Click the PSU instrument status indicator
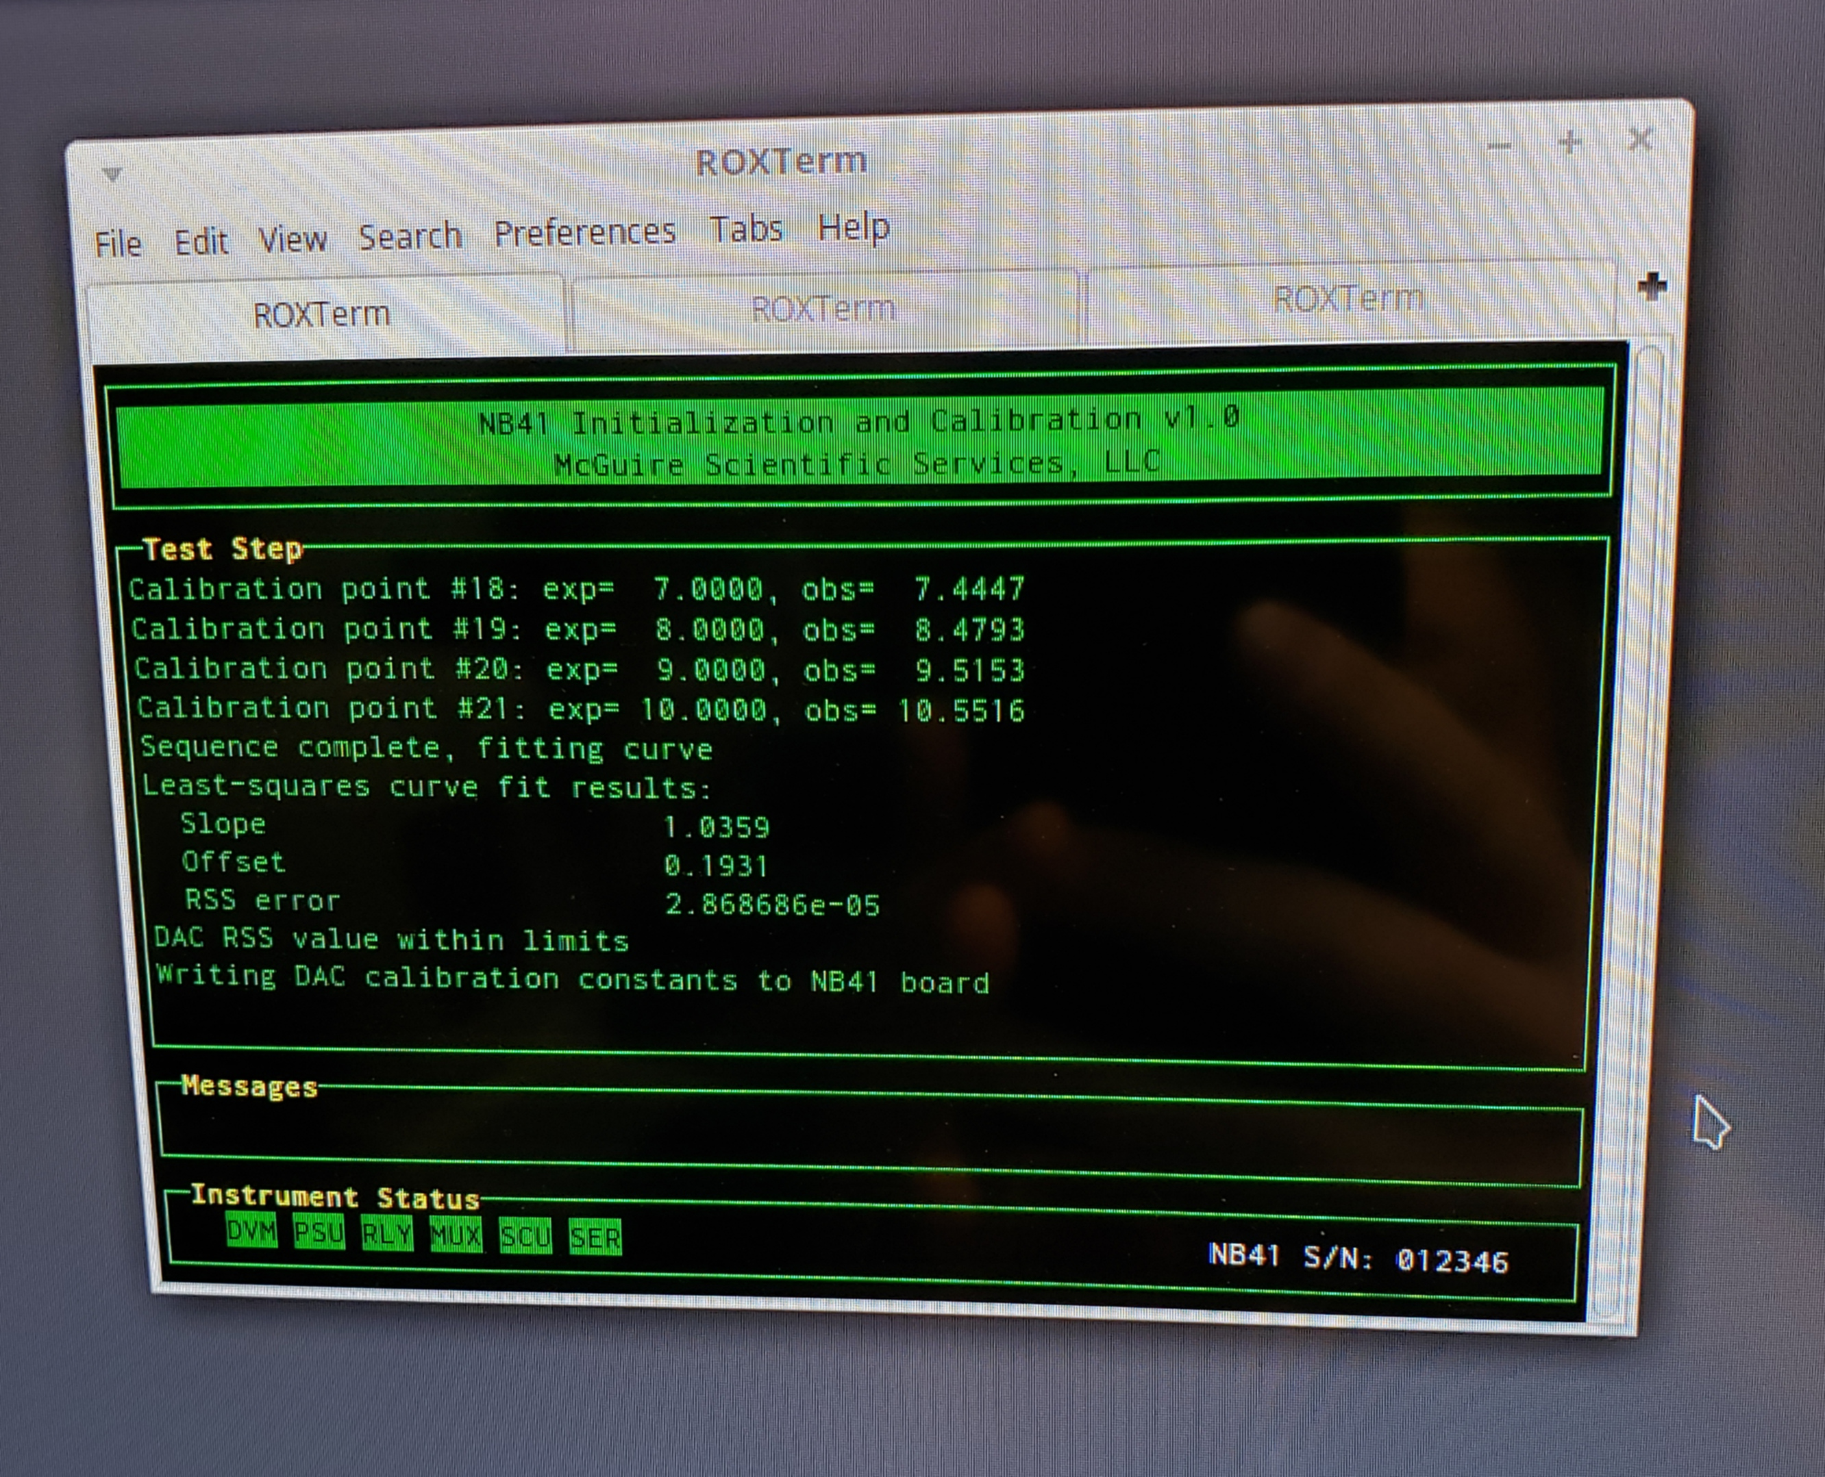 click(319, 1232)
